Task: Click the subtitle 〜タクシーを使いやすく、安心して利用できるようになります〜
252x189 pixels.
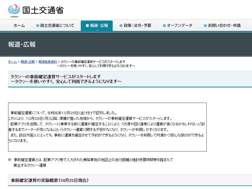Action: [66, 81]
